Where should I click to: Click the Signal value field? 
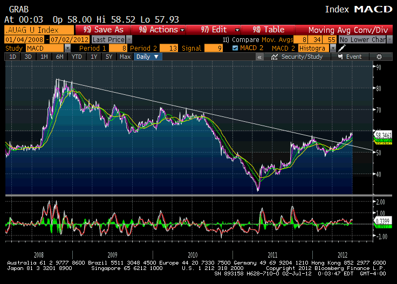pos(214,48)
